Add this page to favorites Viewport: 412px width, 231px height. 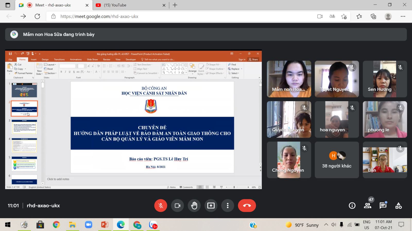click(344, 16)
